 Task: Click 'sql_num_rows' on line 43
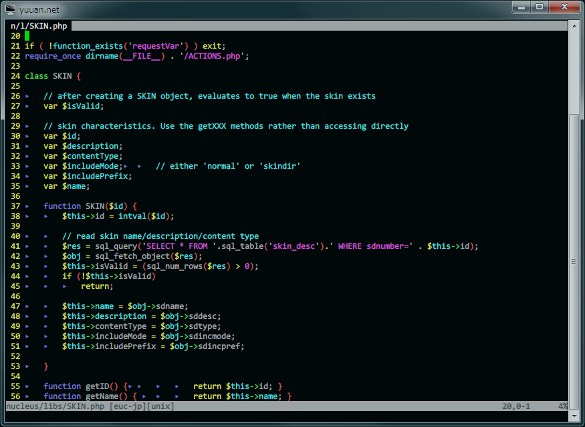click(174, 267)
